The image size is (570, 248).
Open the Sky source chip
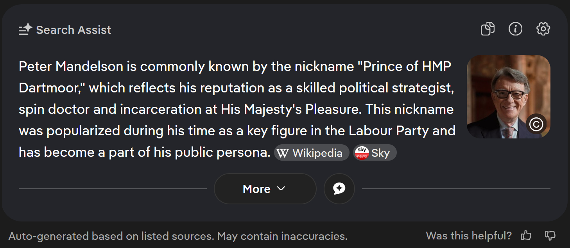click(375, 153)
